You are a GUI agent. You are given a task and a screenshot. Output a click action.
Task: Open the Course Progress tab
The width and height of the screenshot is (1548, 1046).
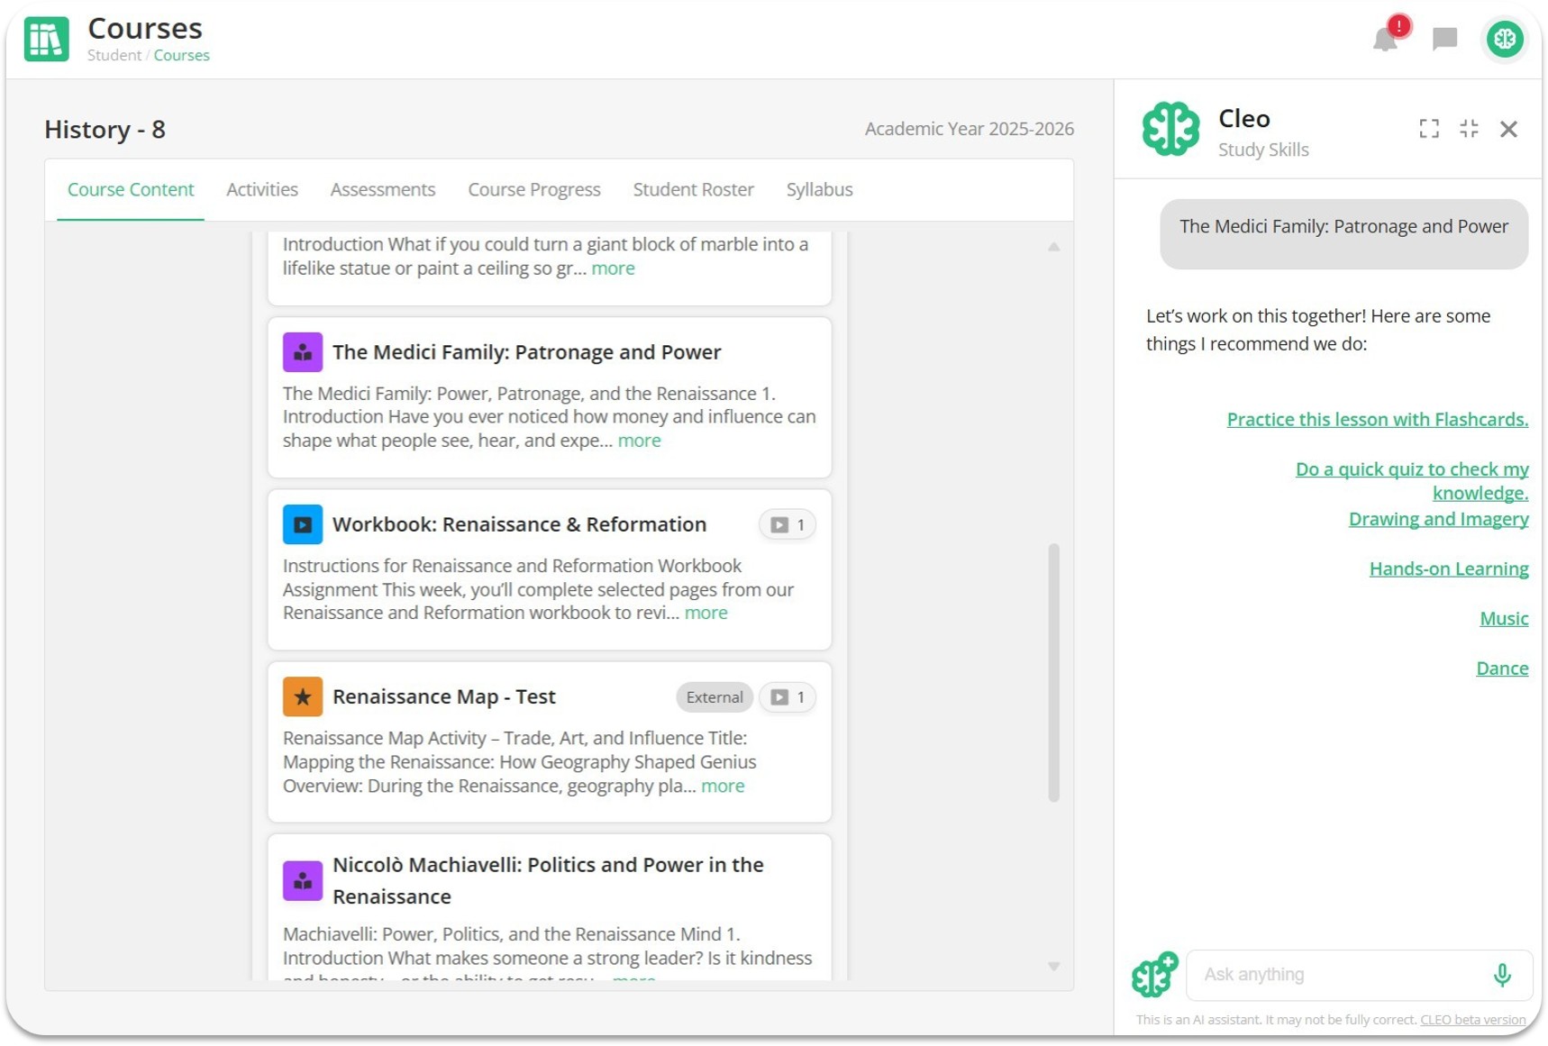click(534, 190)
